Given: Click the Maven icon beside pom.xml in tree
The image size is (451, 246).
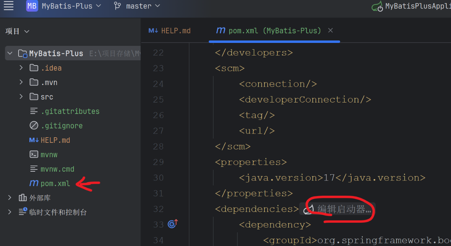Looking at the screenshot, I should click(34, 183).
